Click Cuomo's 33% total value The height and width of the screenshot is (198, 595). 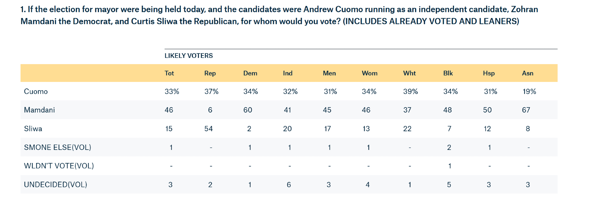click(x=172, y=91)
